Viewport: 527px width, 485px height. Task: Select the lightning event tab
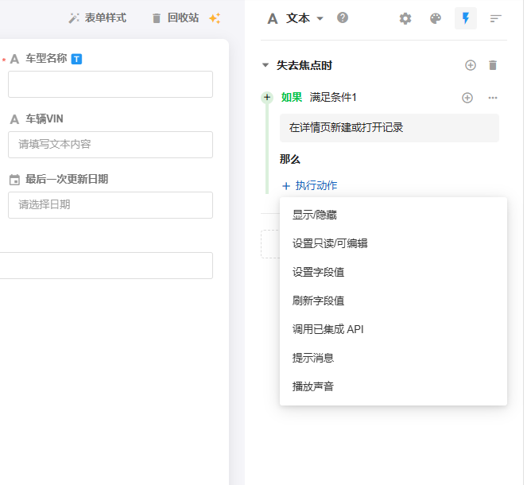466,18
